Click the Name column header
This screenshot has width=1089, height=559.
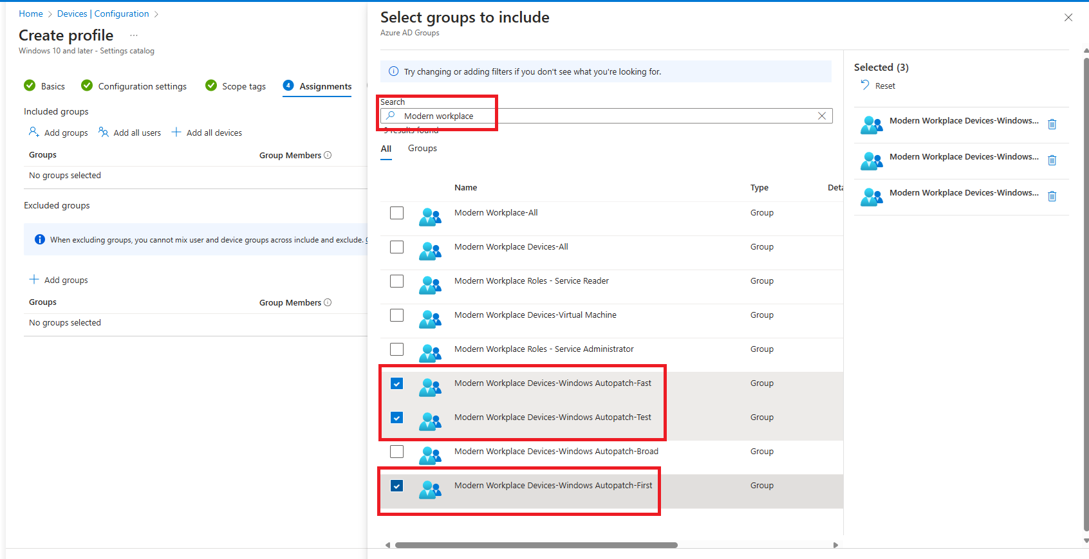coord(465,188)
